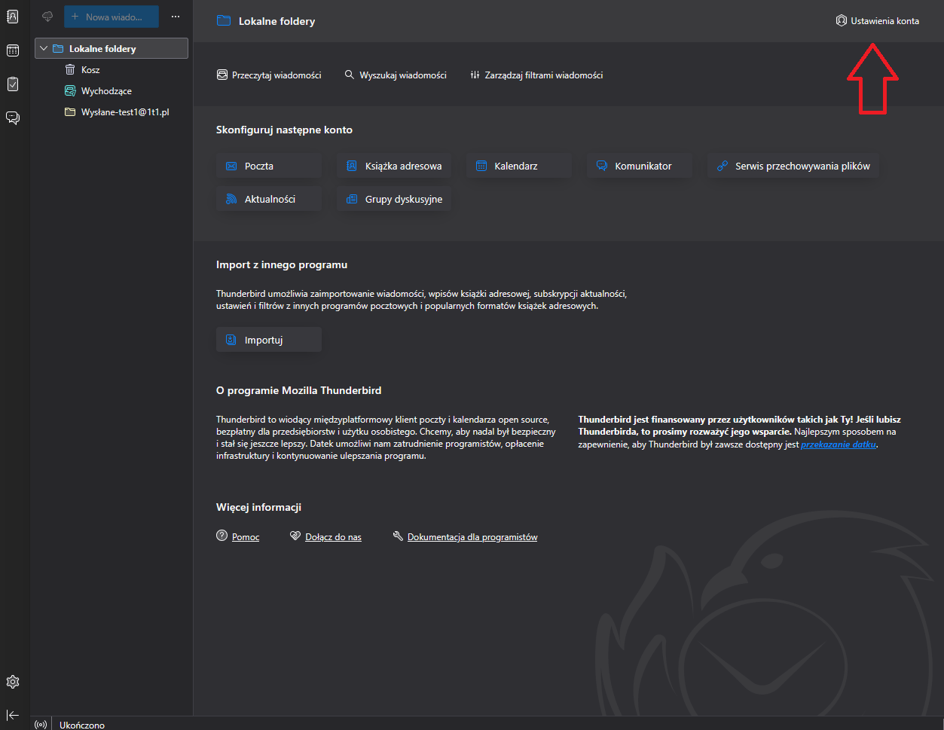Open the Tasks space icon
The width and height of the screenshot is (944, 730).
click(x=13, y=84)
